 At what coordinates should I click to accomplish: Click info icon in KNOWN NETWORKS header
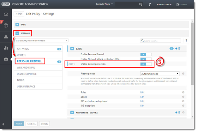183,112
